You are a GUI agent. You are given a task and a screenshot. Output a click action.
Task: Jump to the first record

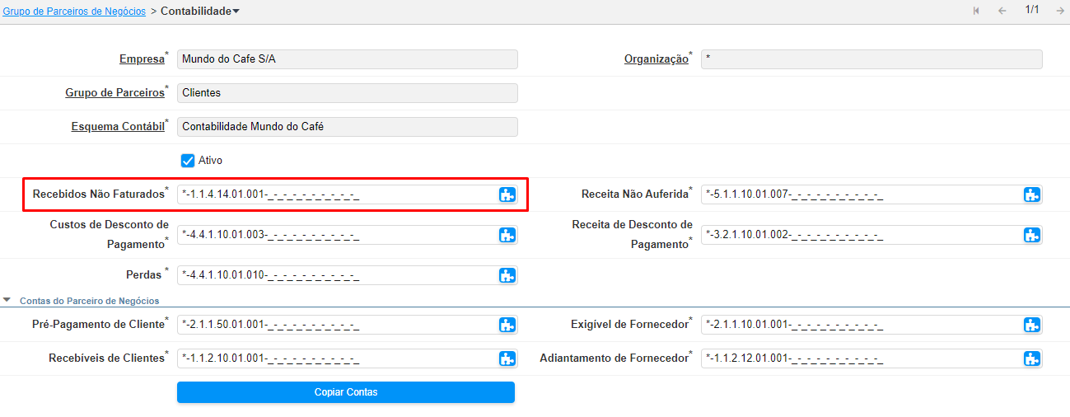(976, 11)
